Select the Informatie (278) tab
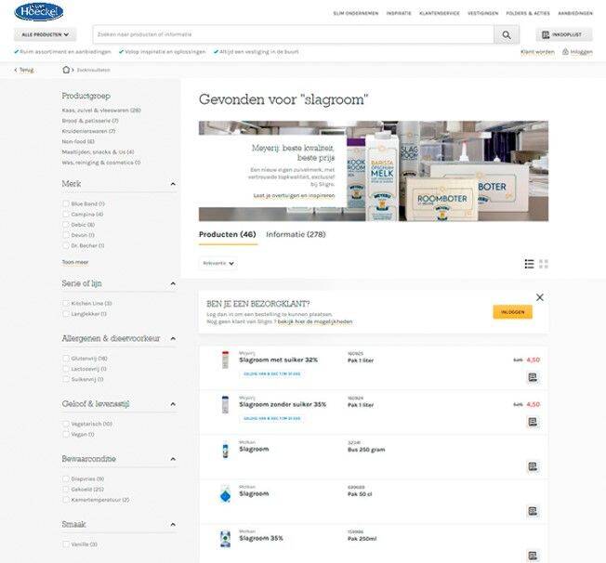 point(296,234)
